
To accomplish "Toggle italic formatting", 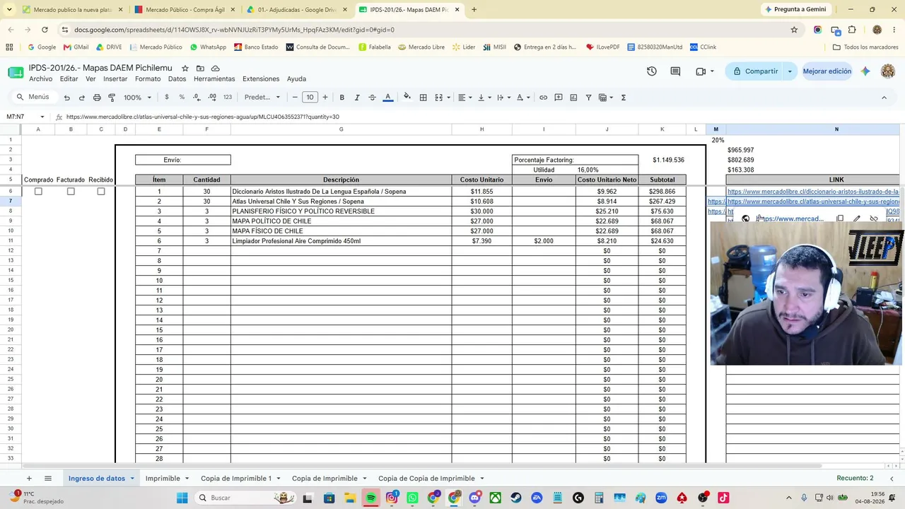I will [357, 98].
